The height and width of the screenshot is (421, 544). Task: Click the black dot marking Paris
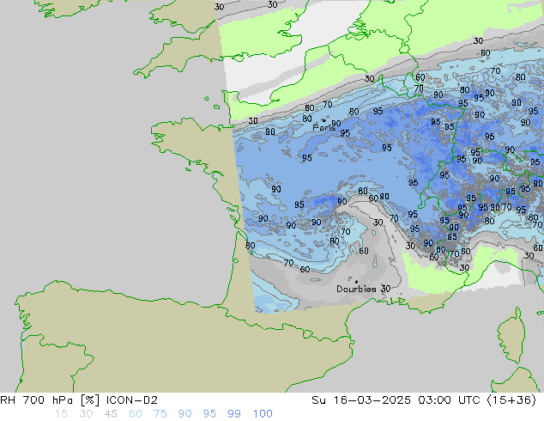(x=323, y=120)
